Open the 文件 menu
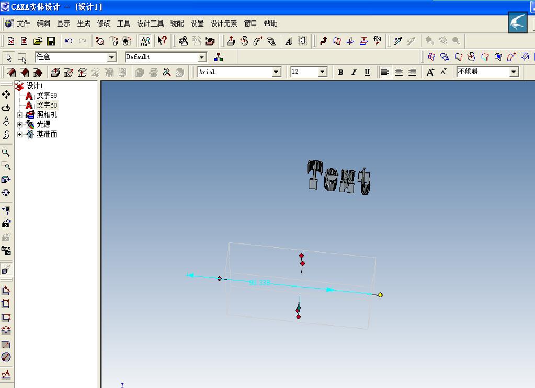Image resolution: width=535 pixels, height=388 pixels. click(24, 23)
